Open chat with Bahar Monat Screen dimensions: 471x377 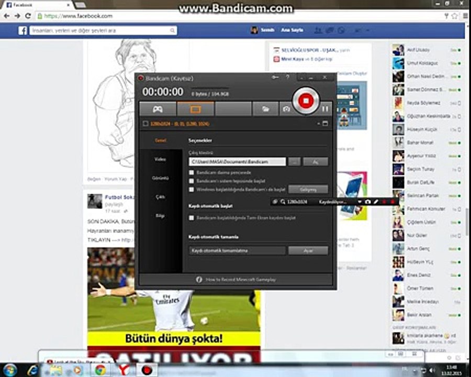(x=427, y=142)
